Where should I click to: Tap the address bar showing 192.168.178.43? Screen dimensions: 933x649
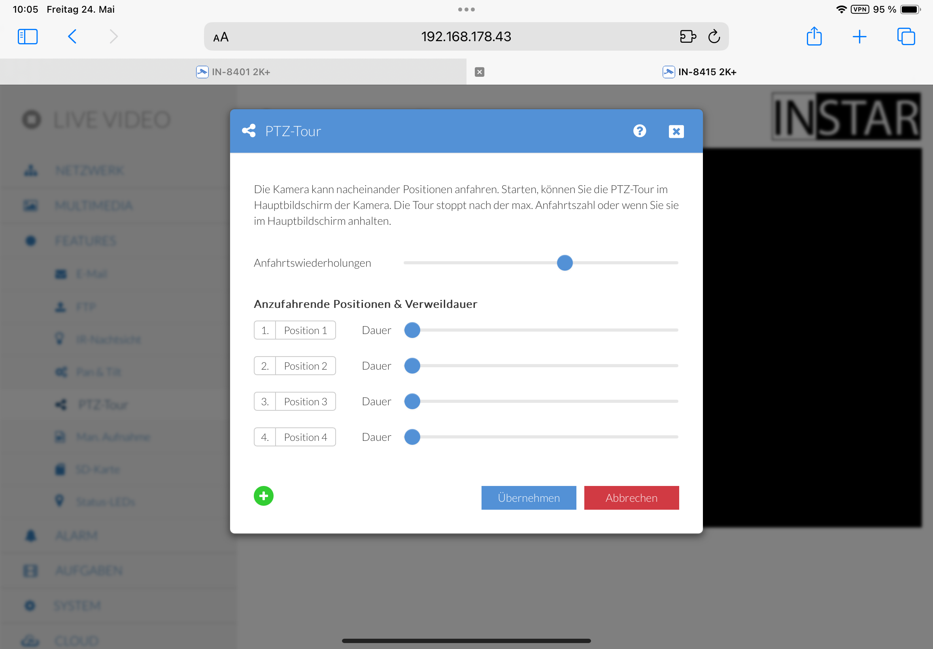click(465, 36)
